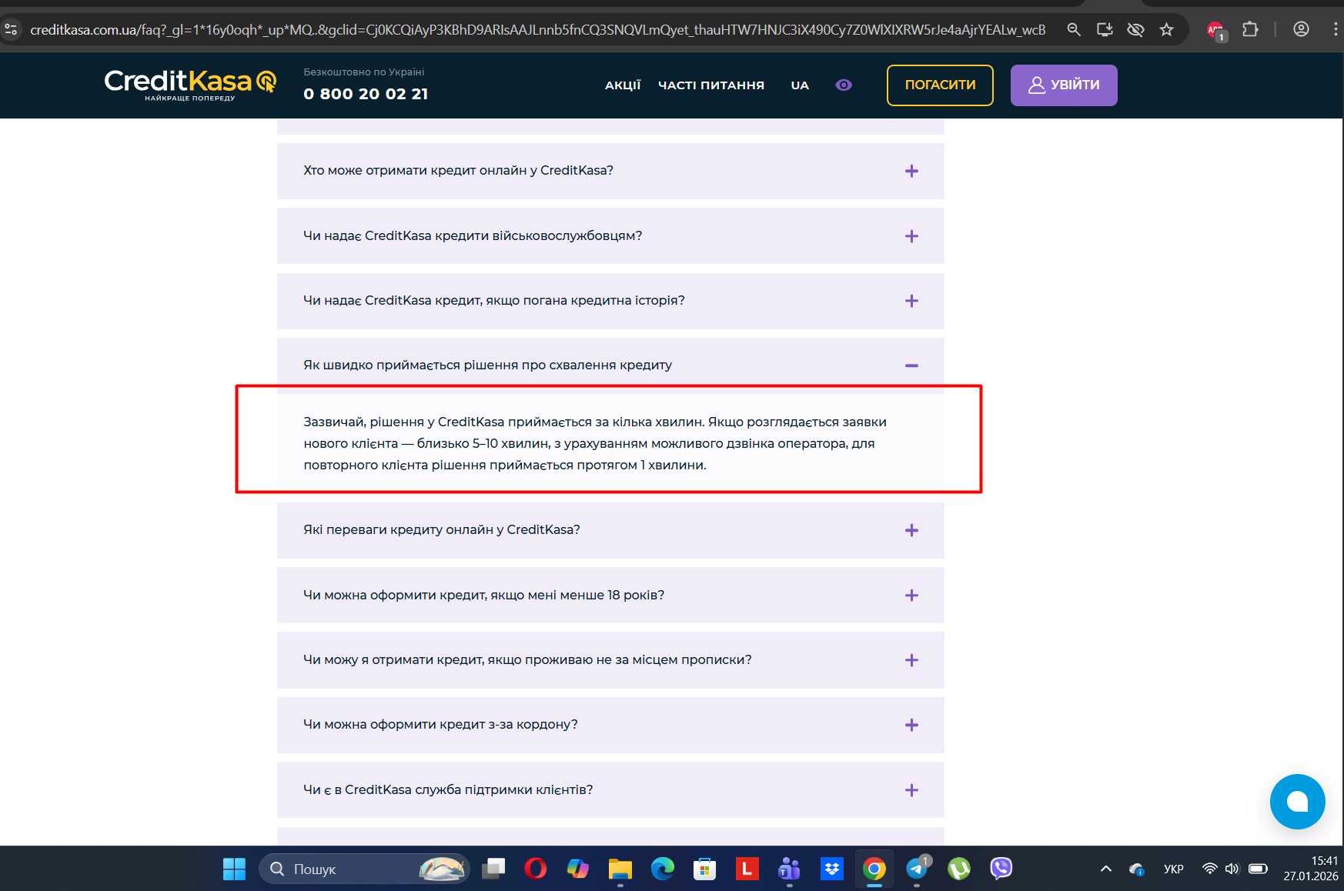Click the ПОГАСИТИ button
Viewport: 1344px width, 891px height.
940,85
